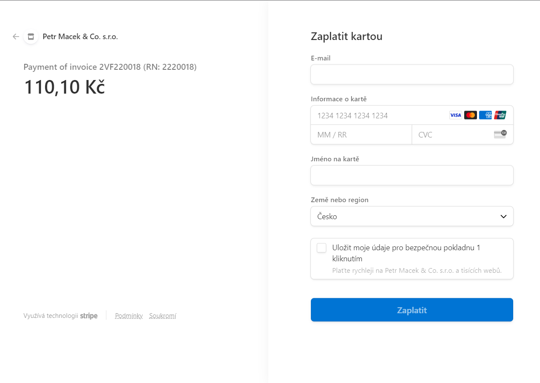Click the Stripe logo

coord(89,316)
